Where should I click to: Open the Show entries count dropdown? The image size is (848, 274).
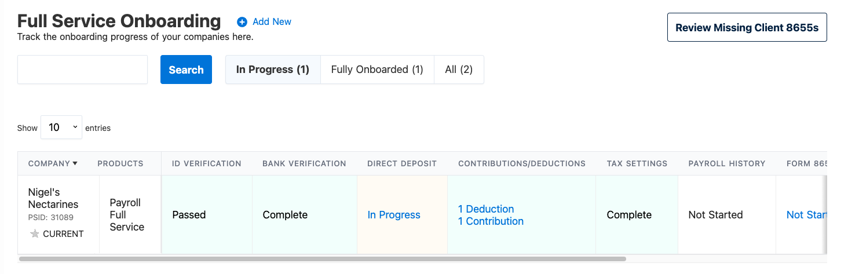[61, 127]
